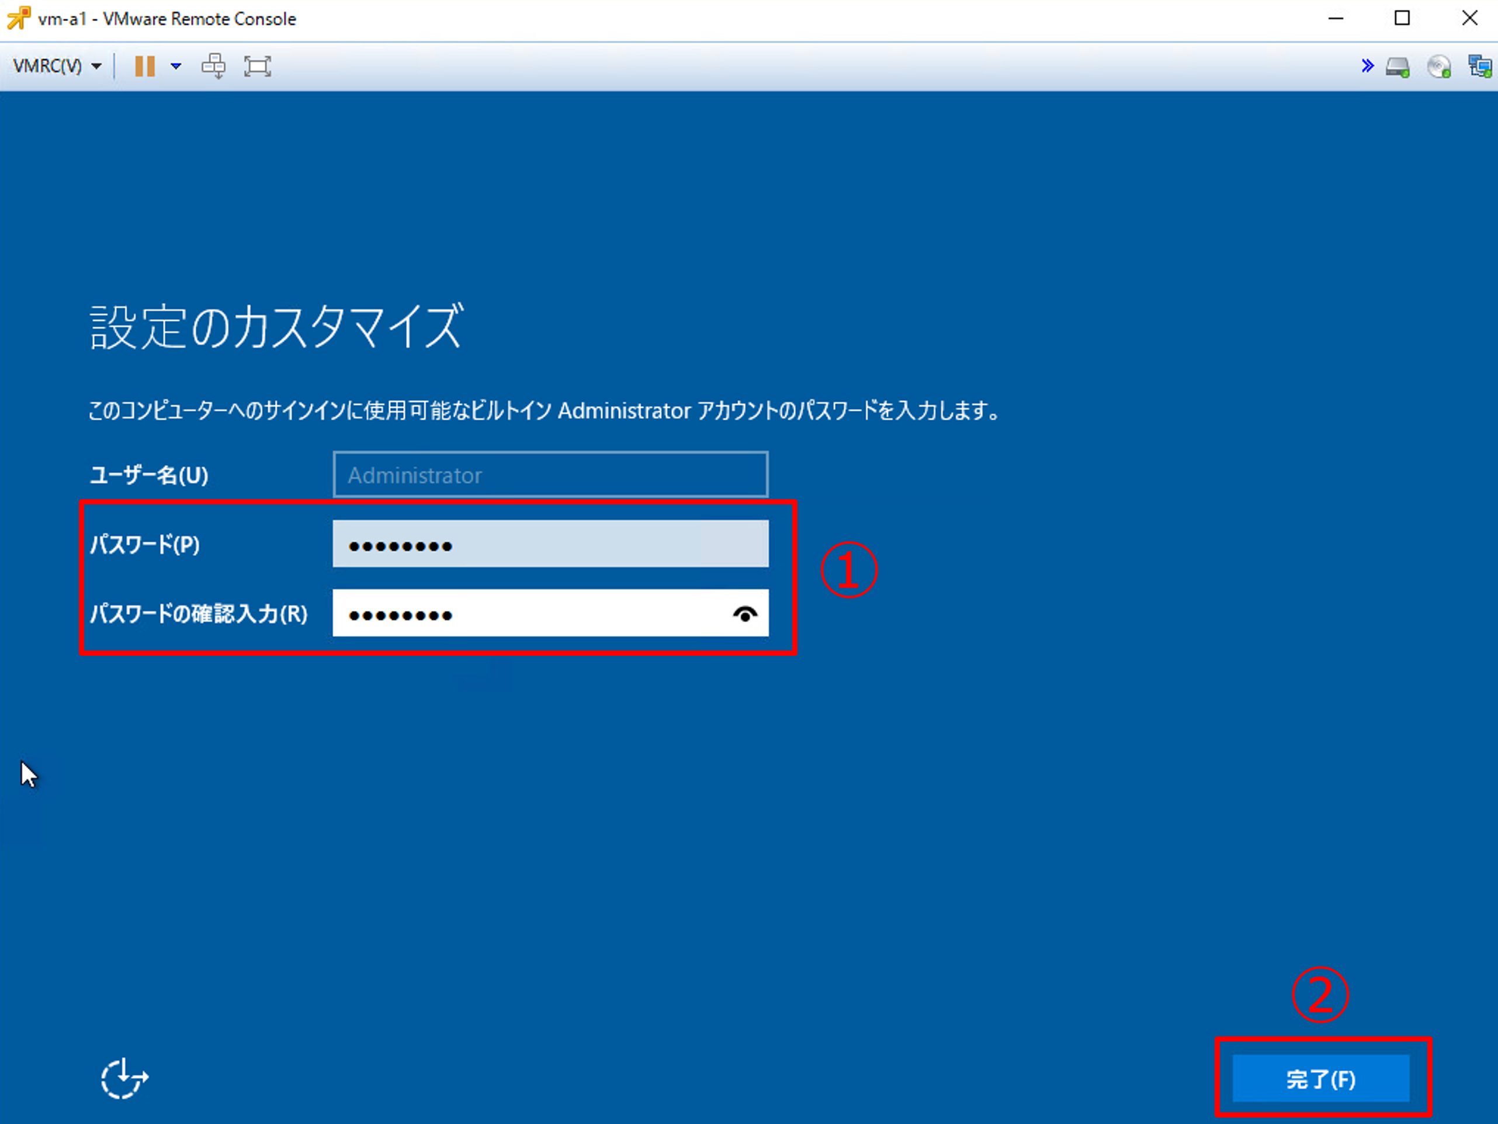Close the VMware Remote Console window
This screenshot has height=1124, width=1498.
1469,18
